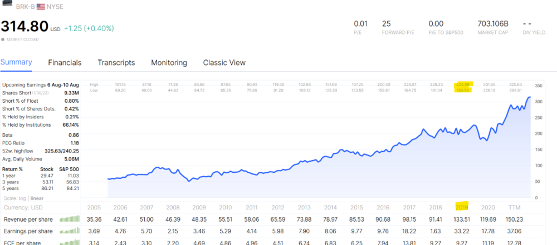Open the Transcripts tab
The image size is (557, 245).
click(x=116, y=63)
